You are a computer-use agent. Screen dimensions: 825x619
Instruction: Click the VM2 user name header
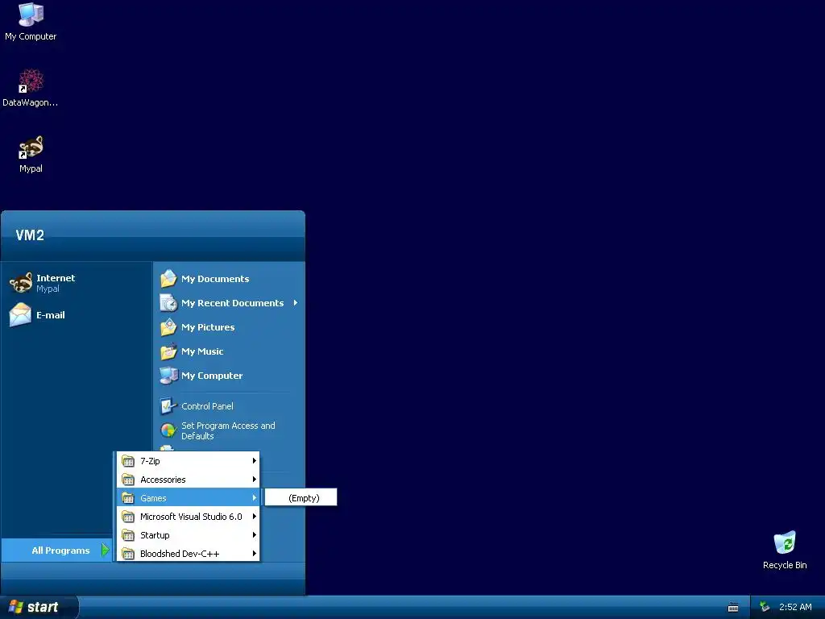[30, 235]
